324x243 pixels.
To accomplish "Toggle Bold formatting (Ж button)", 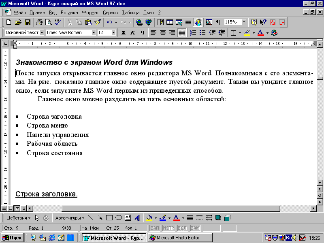I will pyautogui.click(x=124, y=33).
